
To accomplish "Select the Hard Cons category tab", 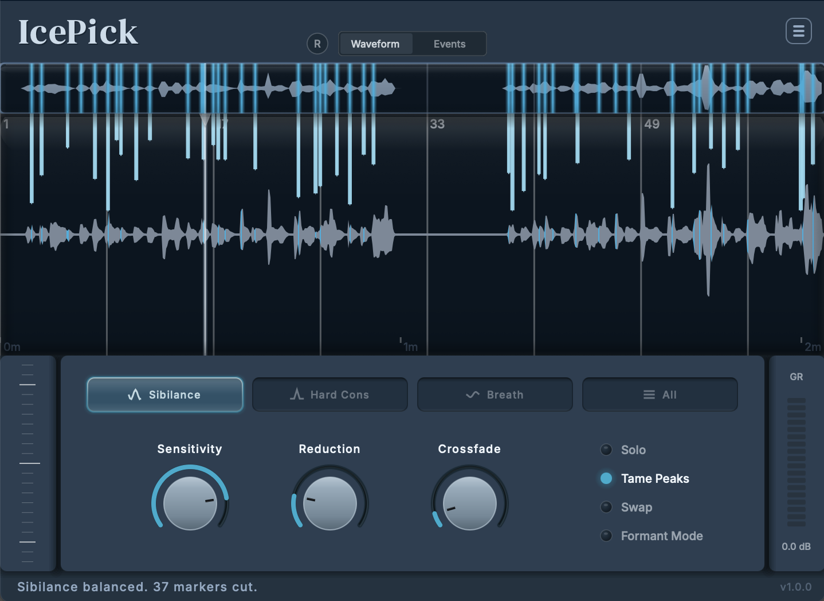I will click(x=330, y=395).
